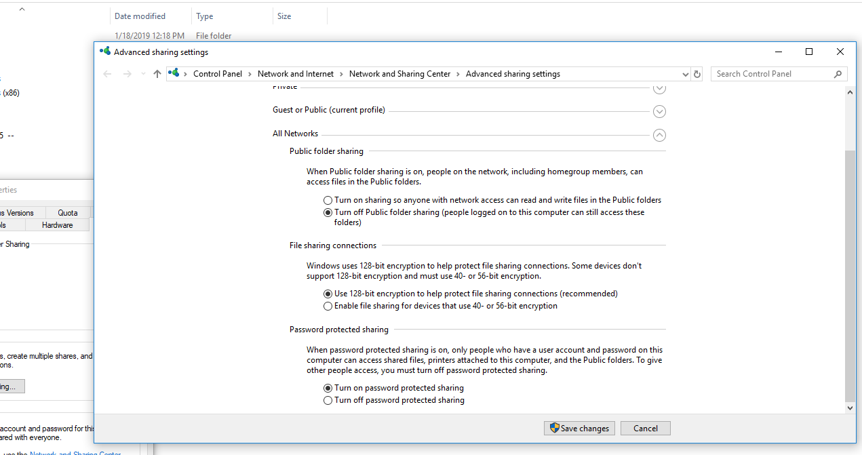Turn on password protected sharing
The image size is (862, 455).
point(328,388)
